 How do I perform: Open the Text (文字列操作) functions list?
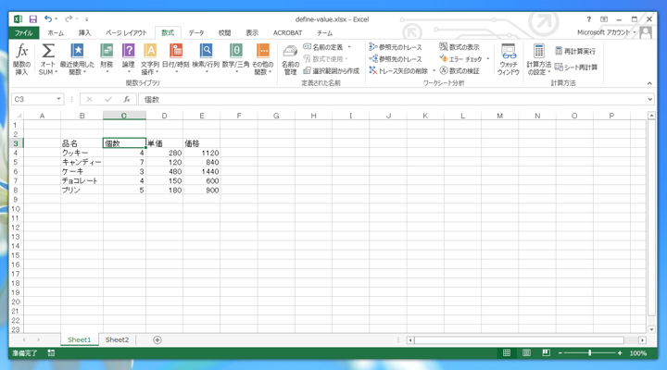coord(150,59)
